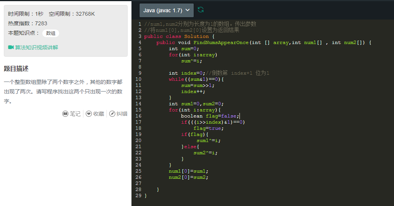The height and width of the screenshot is (206, 394).
Task: Open 算法知识视频讲解 video link
Action: [x=37, y=47]
